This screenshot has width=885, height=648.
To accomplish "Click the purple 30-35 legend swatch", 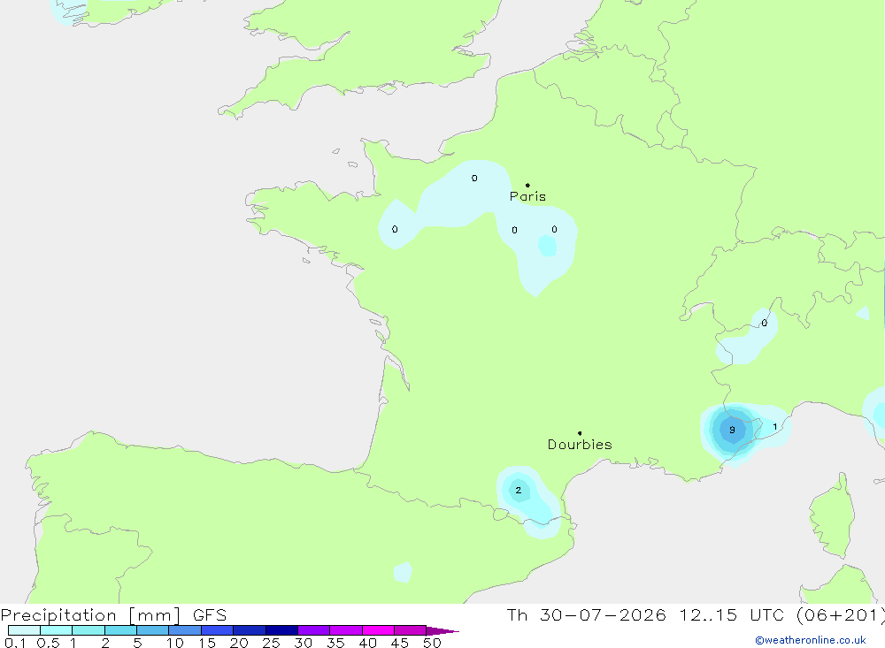I will tap(314, 630).
